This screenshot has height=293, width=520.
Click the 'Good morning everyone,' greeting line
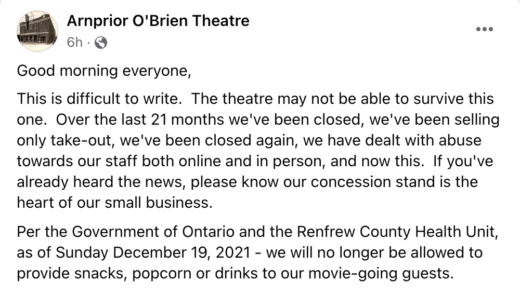point(104,71)
